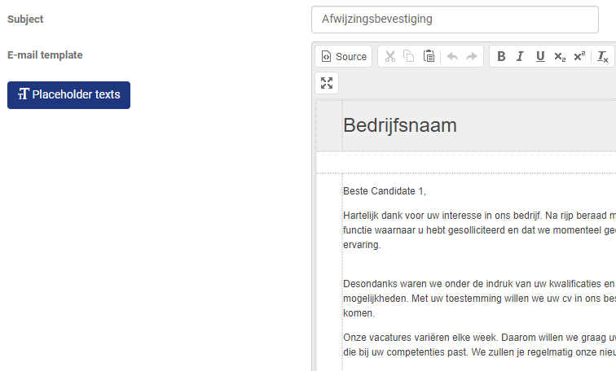The height and width of the screenshot is (371, 616).
Task: Undo the last edit
Action: pos(452,56)
